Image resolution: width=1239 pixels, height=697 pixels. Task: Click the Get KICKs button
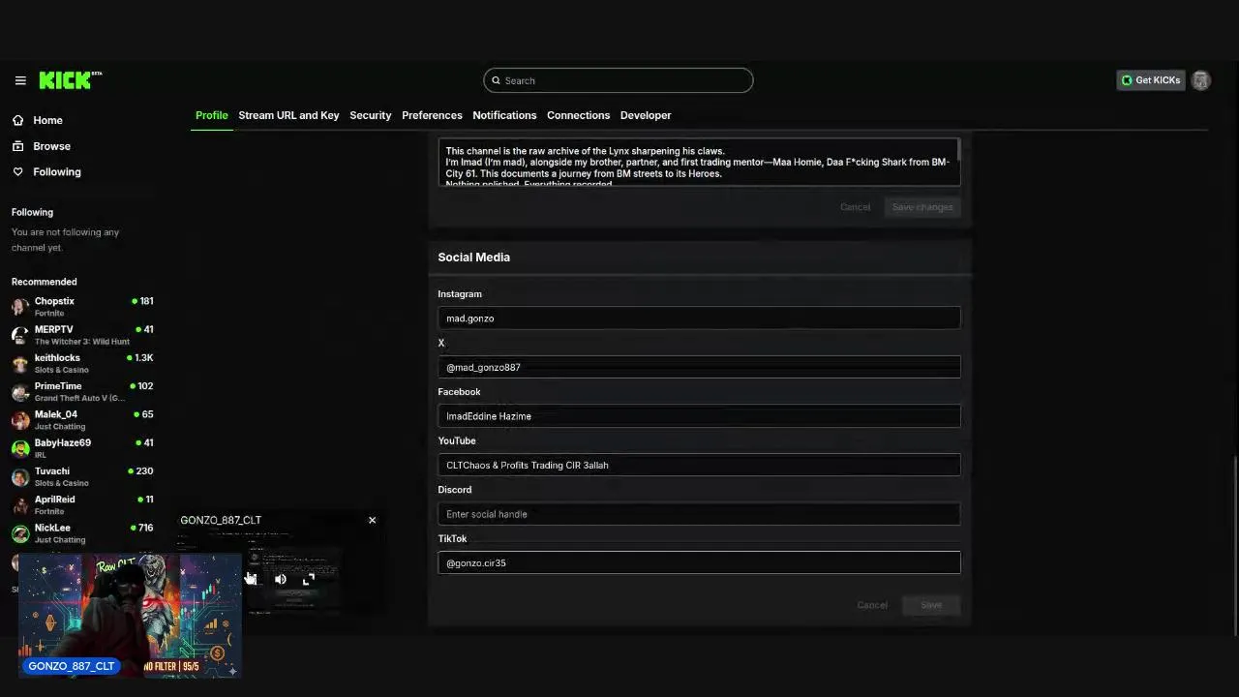(1151, 80)
